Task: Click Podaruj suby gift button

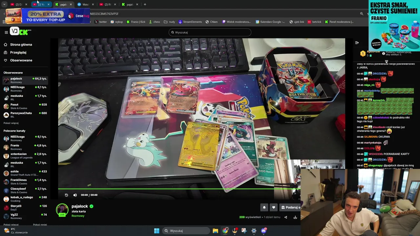Action: point(290,207)
